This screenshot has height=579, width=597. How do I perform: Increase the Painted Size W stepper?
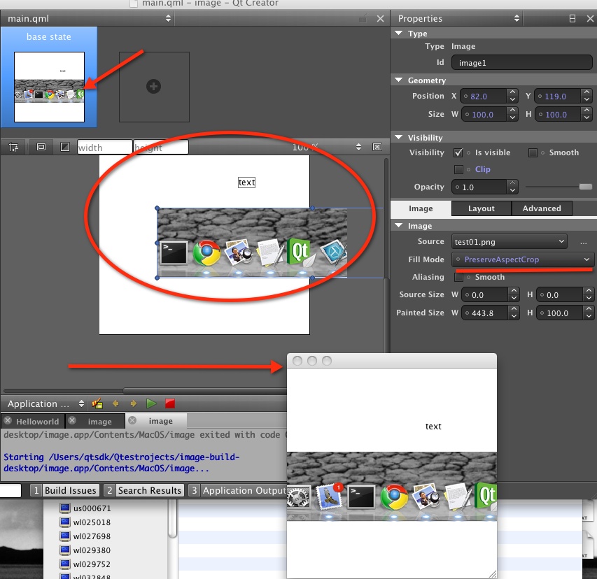(x=514, y=309)
